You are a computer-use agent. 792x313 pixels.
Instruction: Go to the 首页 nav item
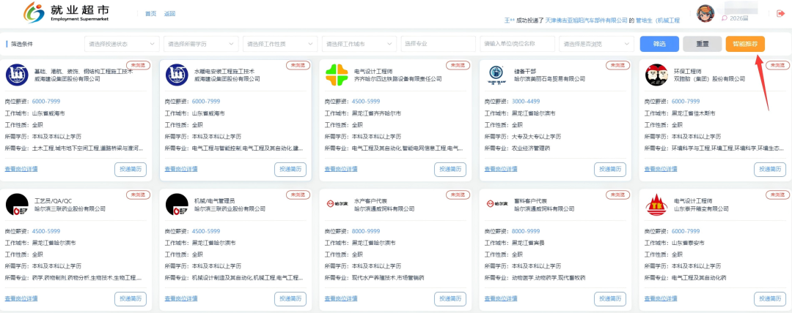(x=150, y=14)
